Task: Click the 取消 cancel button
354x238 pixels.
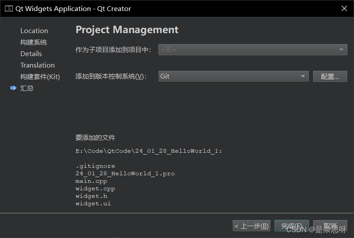Action: 330,226
